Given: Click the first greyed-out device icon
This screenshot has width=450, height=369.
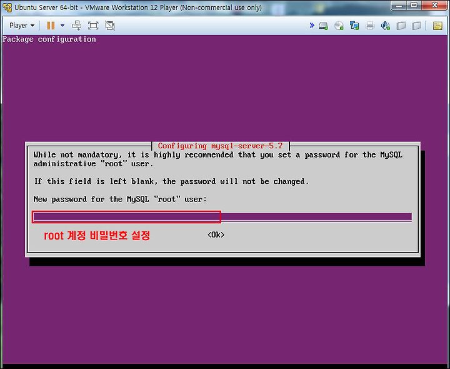Looking at the screenshot, I should [401, 26].
